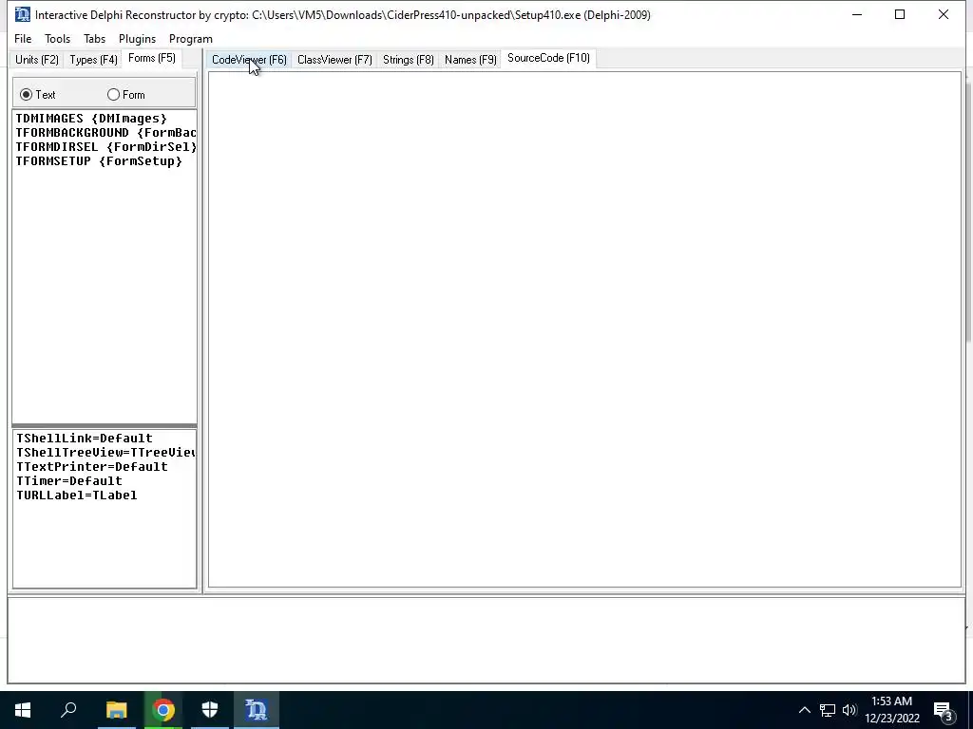Viewport: 973px width, 729px height.
Task: Open the Tabs menu
Action: click(x=94, y=38)
